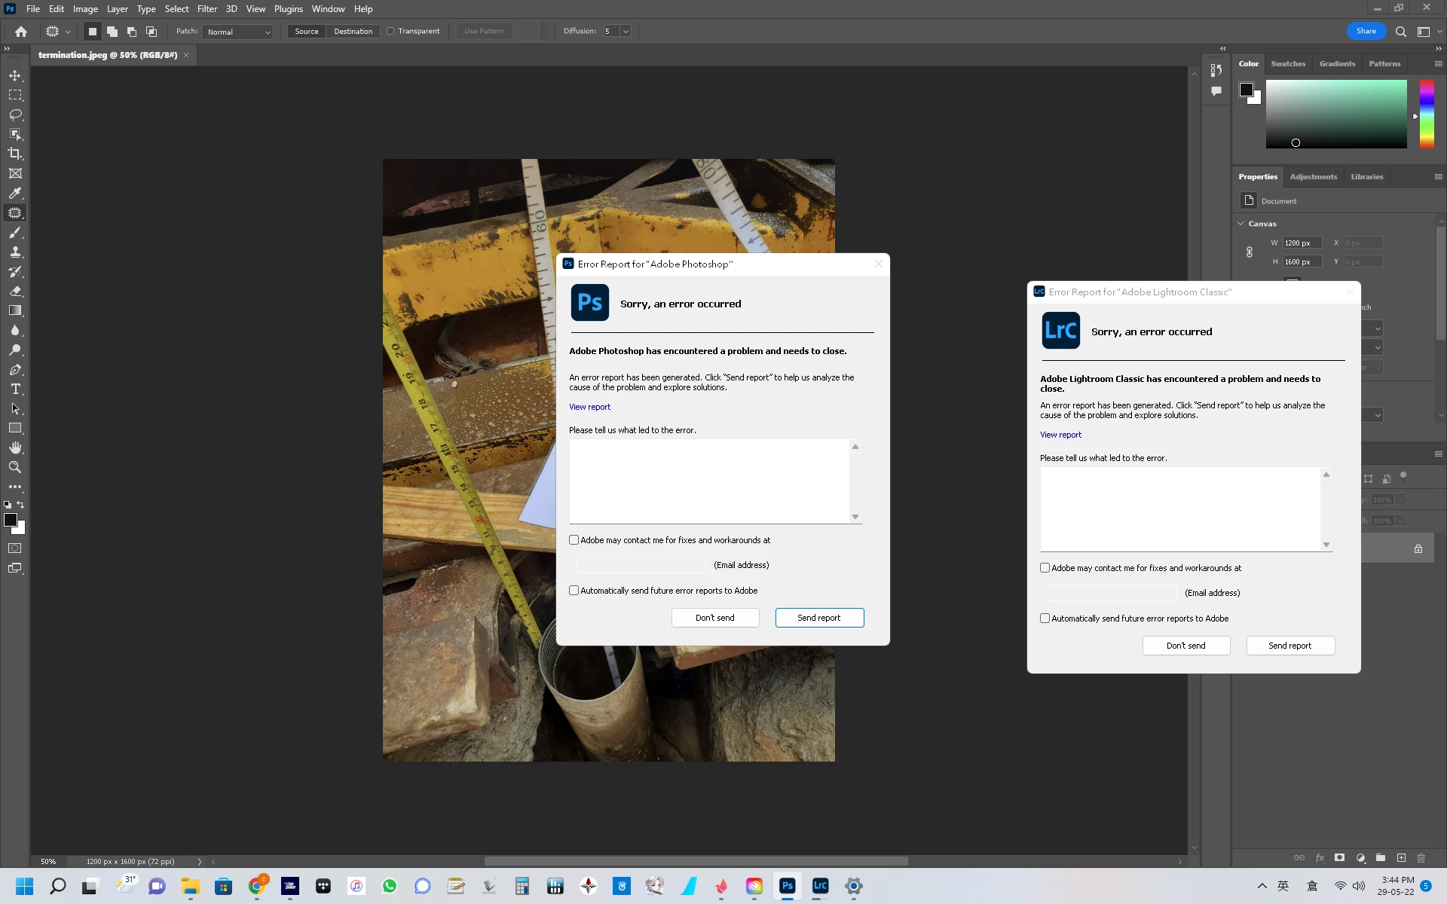Select the Lasso tool
Viewport: 1447px width, 904px height.
pyautogui.click(x=15, y=115)
